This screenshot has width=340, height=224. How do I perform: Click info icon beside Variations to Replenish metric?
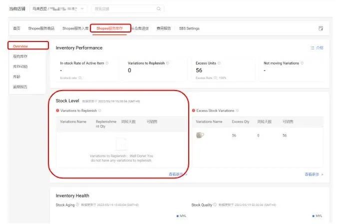pos(168,63)
